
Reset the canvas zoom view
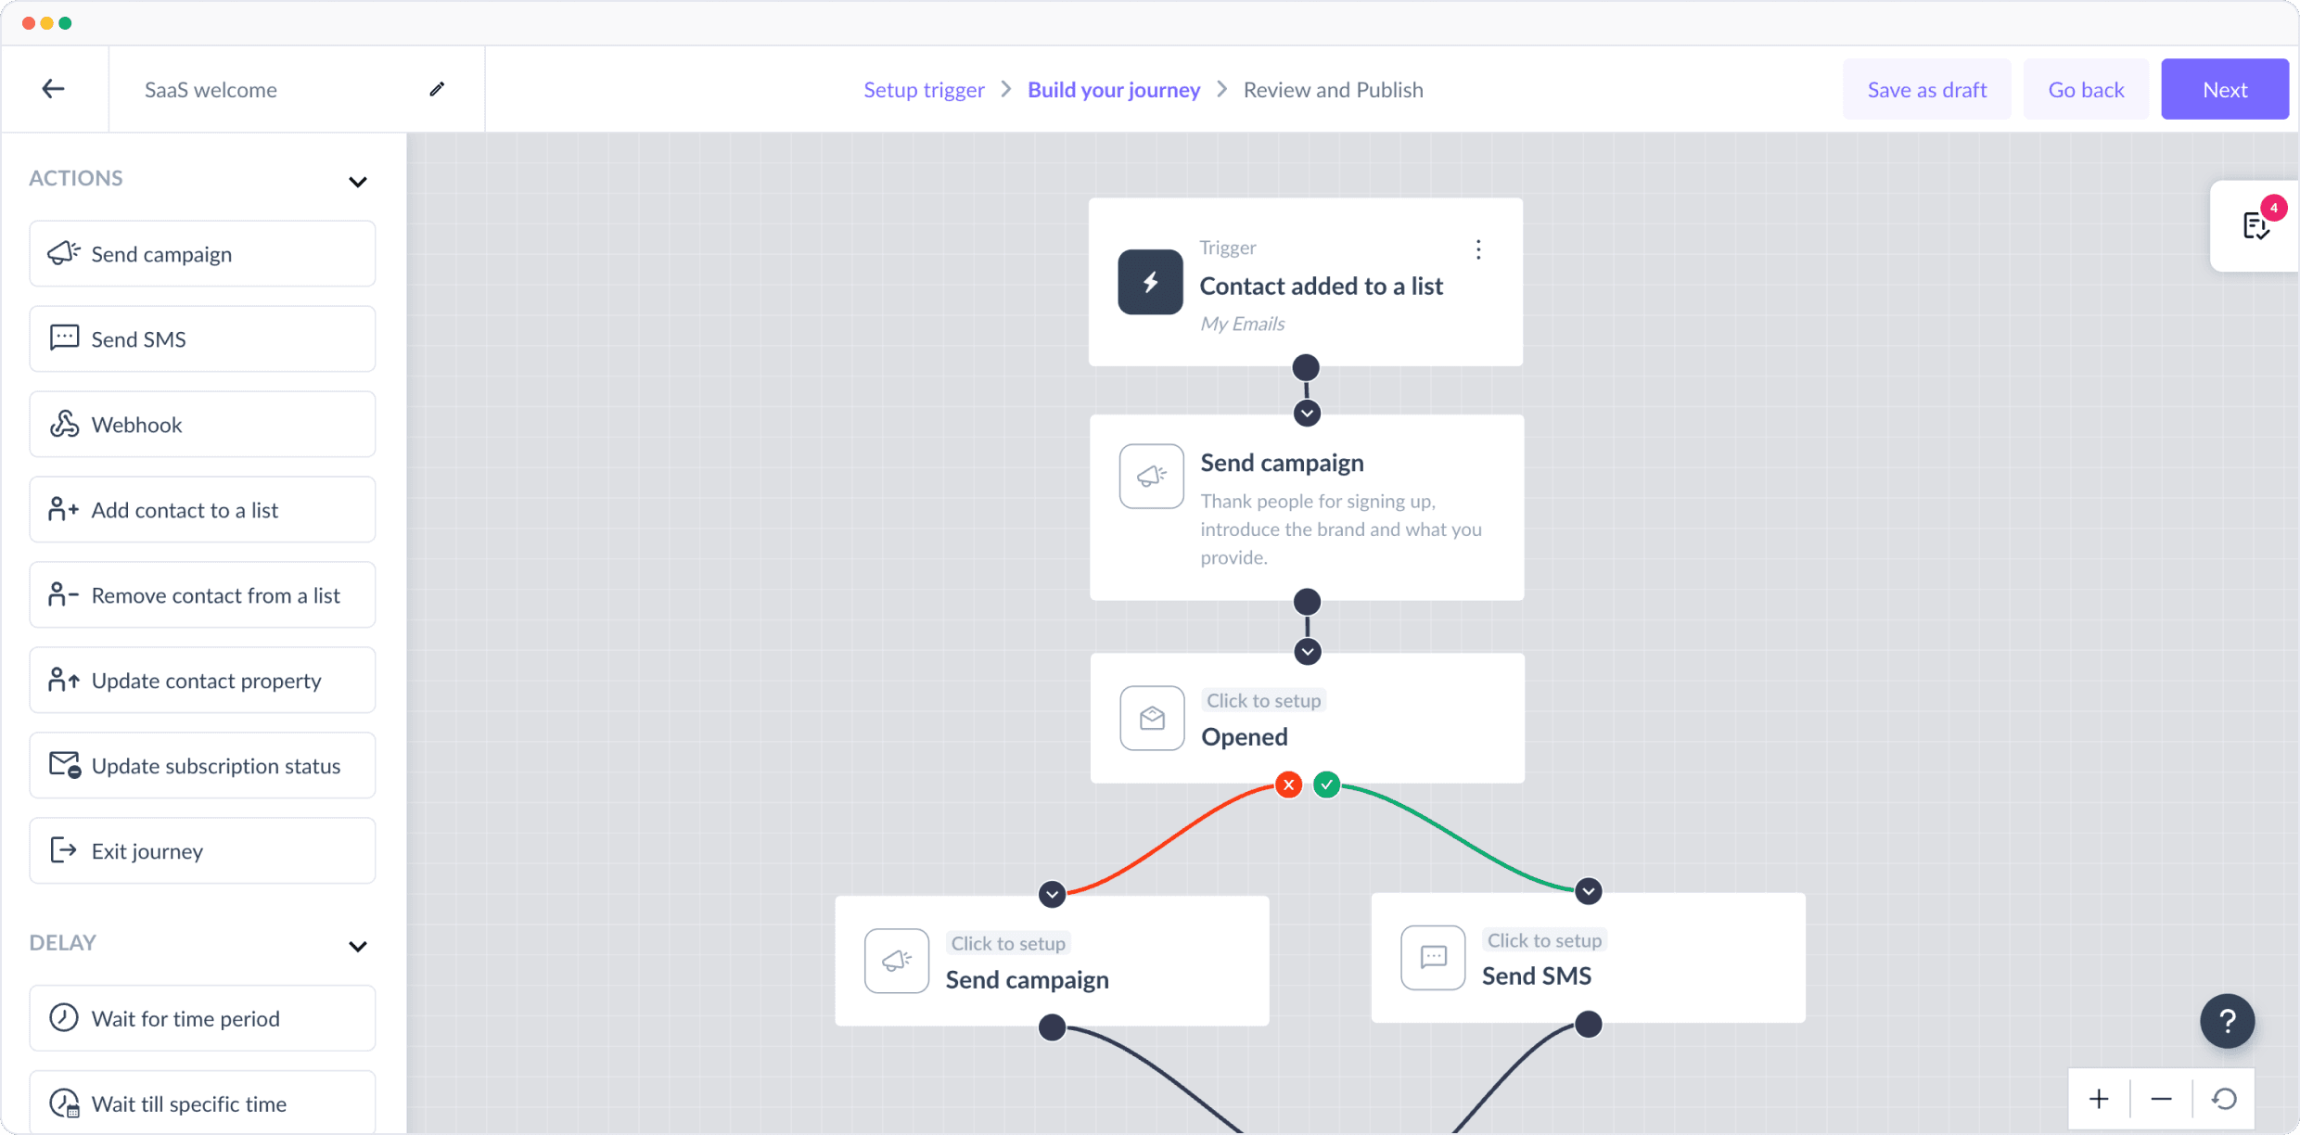[x=2224, y=1099]
